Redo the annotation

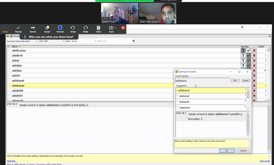point(86,29)
